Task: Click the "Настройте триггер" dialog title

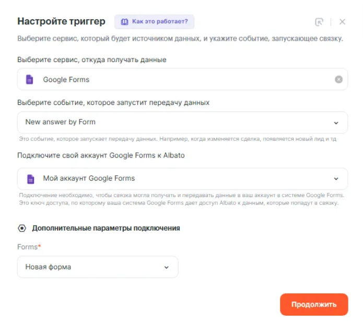Action: click(x=61, y=21)
